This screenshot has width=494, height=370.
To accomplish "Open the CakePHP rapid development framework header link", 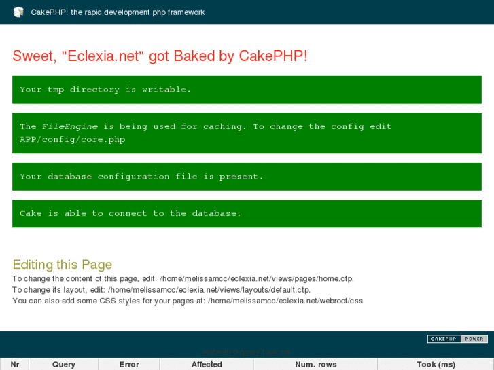I will [x=118, y=12].
